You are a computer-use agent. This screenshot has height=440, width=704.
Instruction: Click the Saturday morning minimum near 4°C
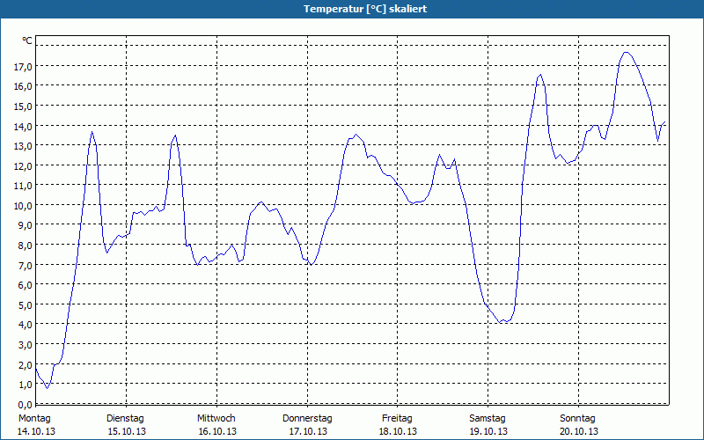pos(501,322)
